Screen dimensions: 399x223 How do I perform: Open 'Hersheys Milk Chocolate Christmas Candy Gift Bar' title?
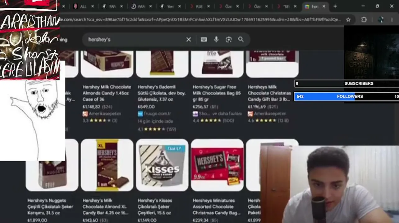click(270, 93)
